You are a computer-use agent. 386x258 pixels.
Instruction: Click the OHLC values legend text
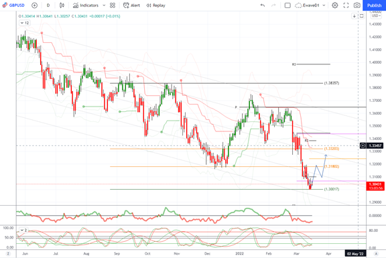click(x=70, y=16)
